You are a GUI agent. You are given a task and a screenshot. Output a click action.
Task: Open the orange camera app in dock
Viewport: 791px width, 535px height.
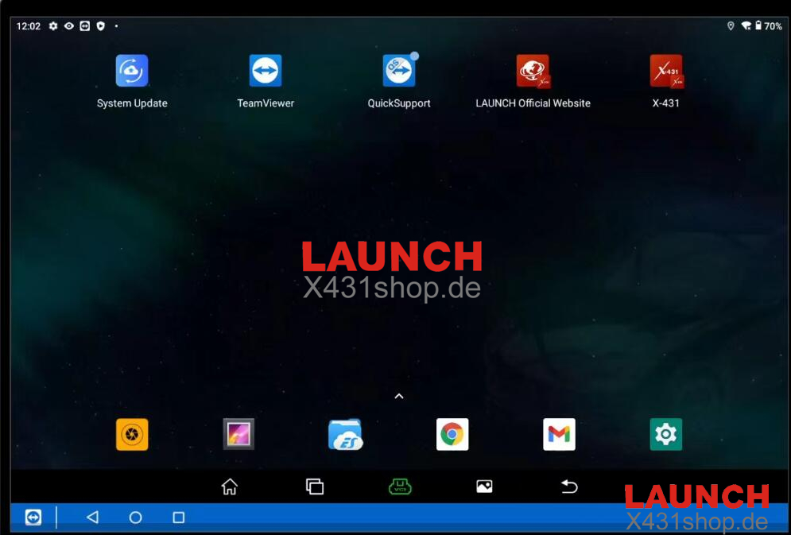(132, 434)
